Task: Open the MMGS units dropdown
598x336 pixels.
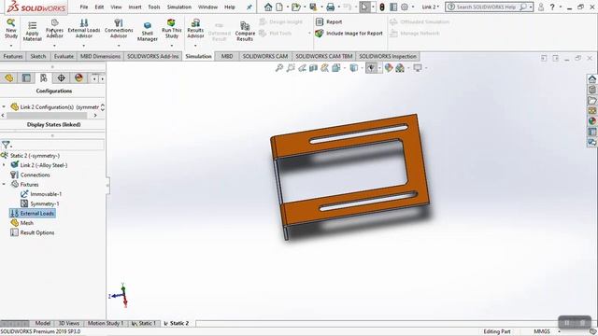Action: click(560, 331)
